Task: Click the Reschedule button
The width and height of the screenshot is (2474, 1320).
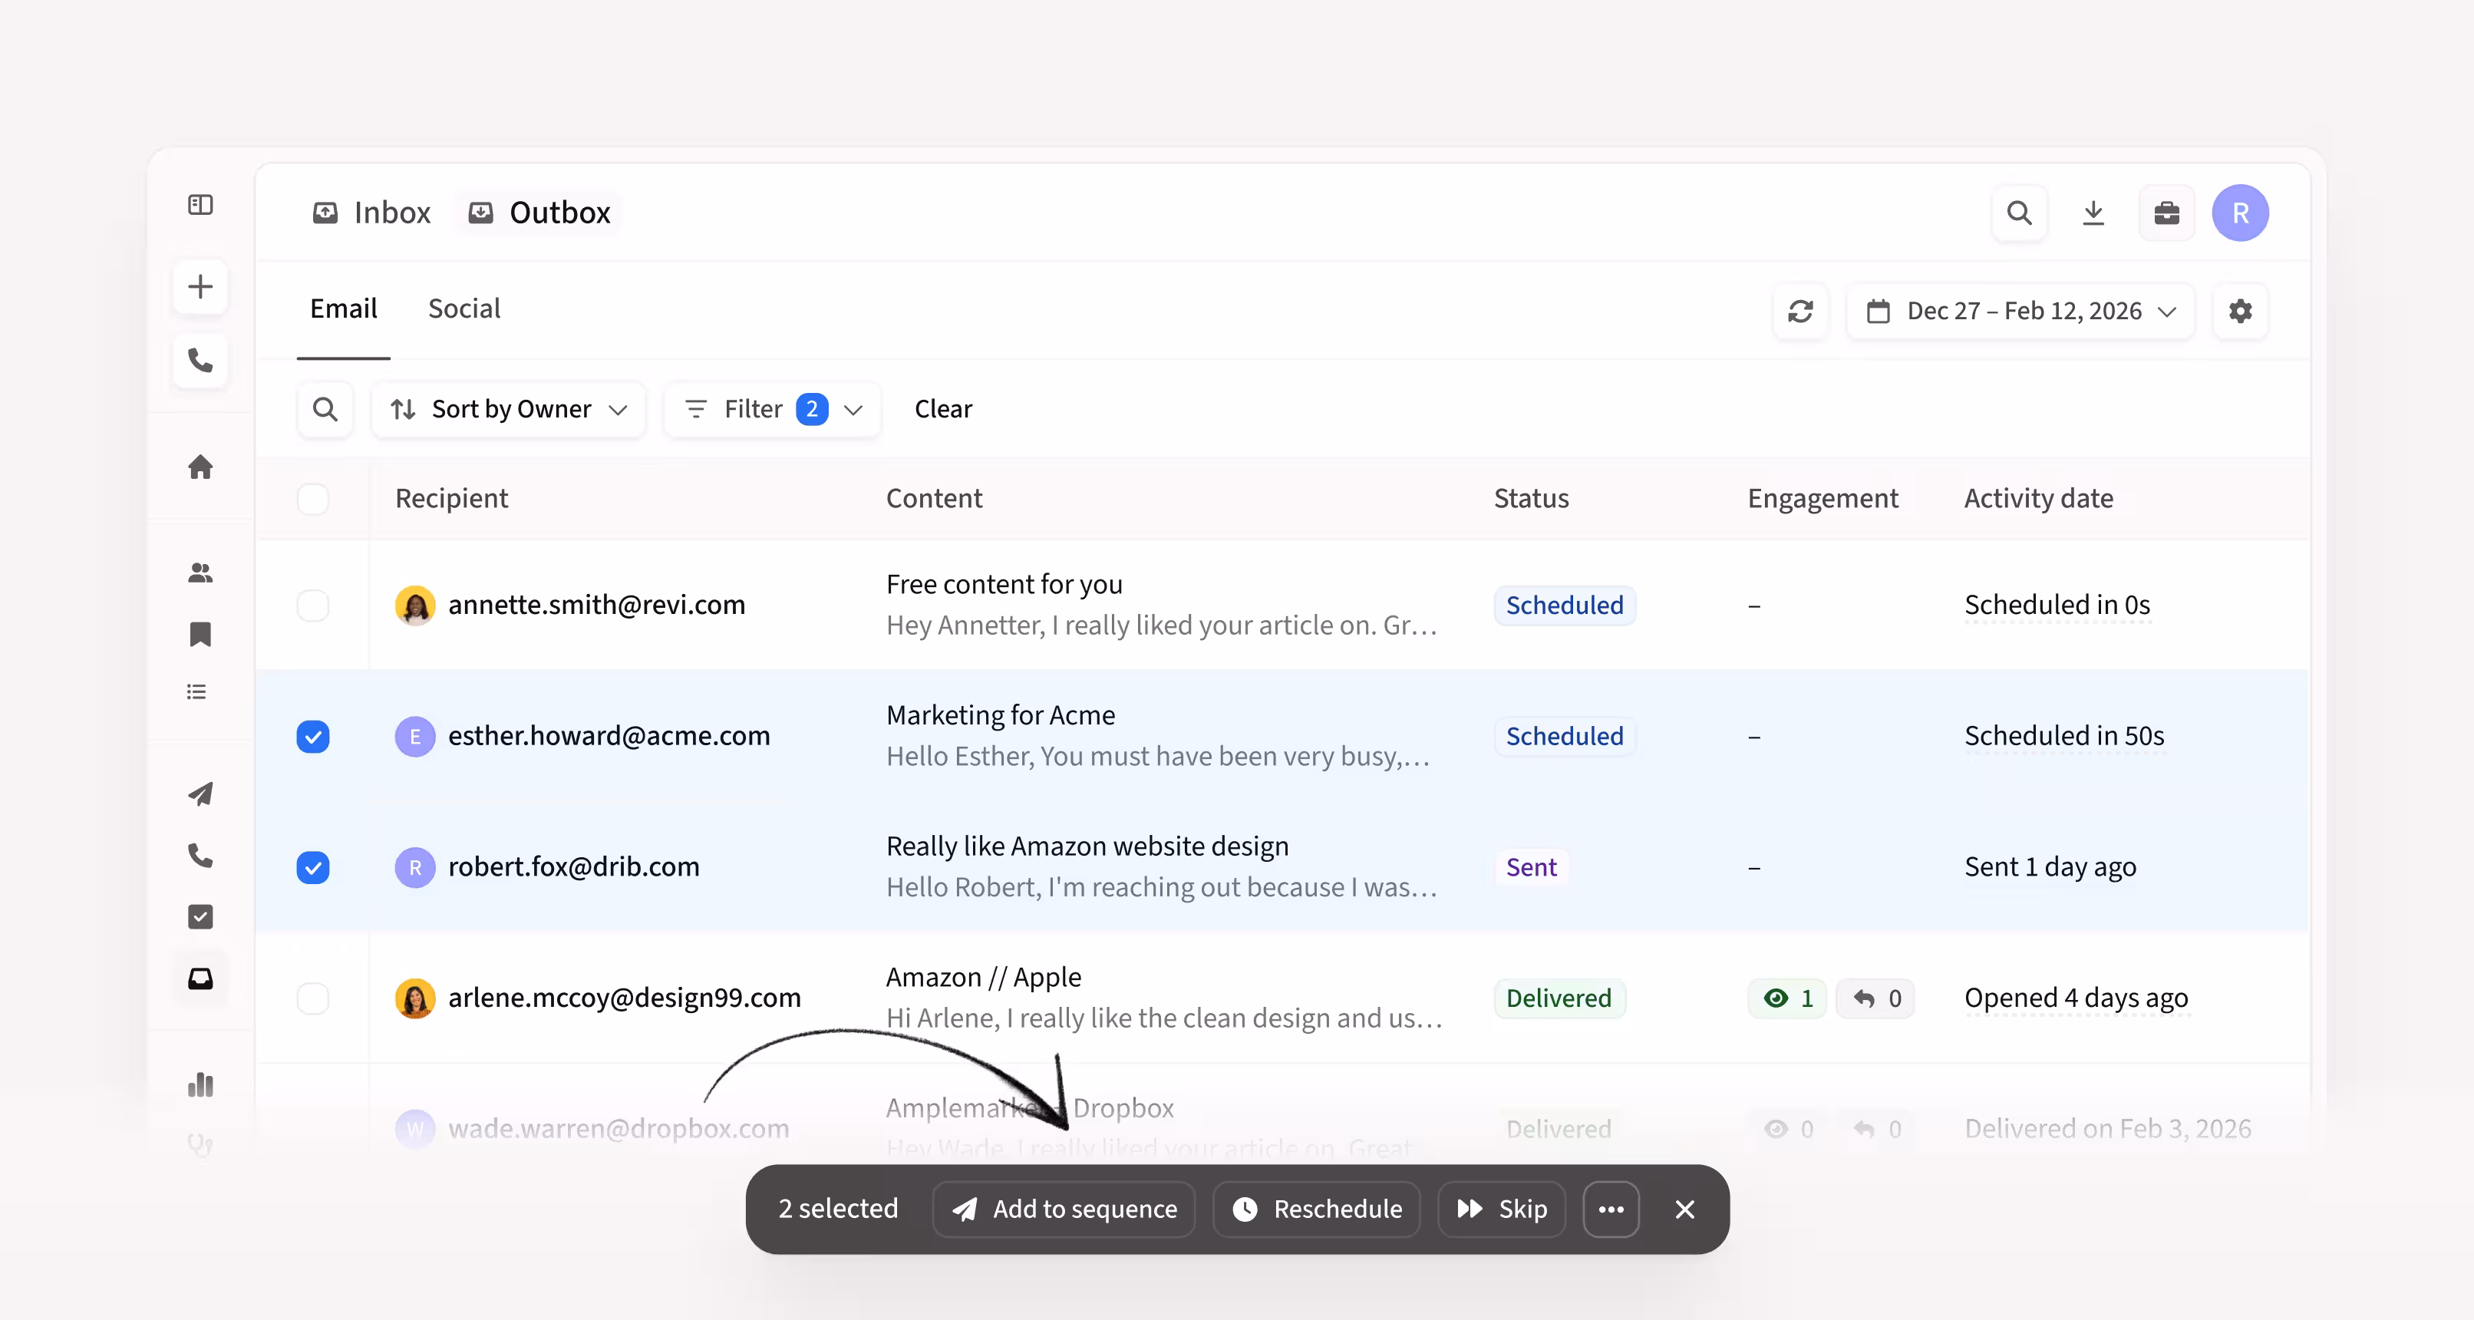Action: (x=1317, y=1209)
